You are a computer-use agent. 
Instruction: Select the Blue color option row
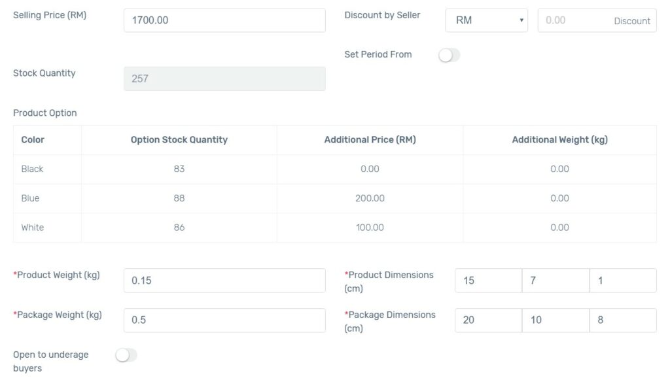click(334, 198)
